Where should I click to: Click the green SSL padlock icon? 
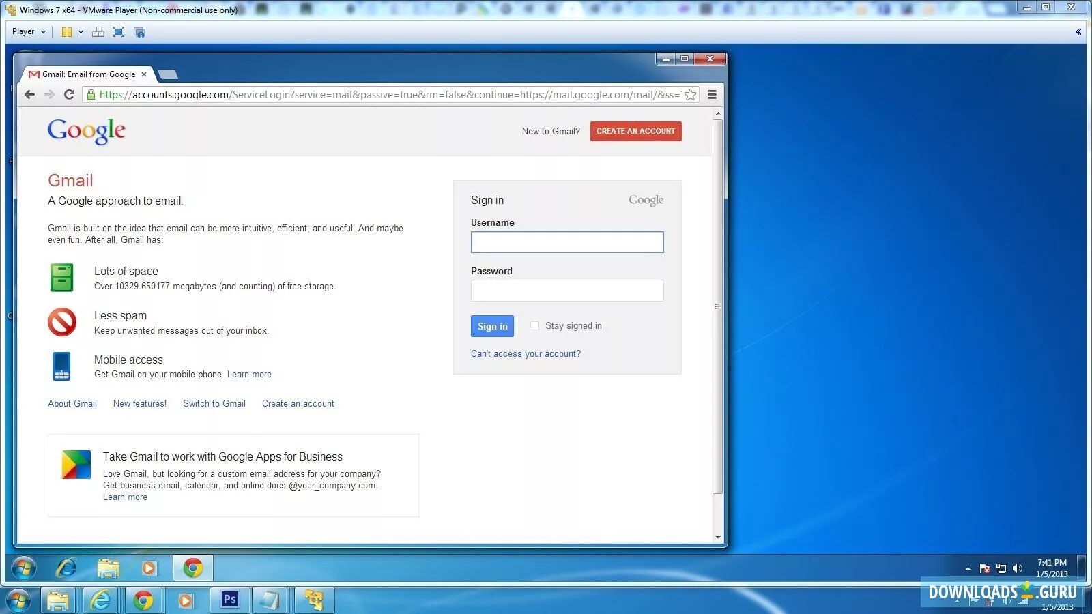(x=91, y=95)
